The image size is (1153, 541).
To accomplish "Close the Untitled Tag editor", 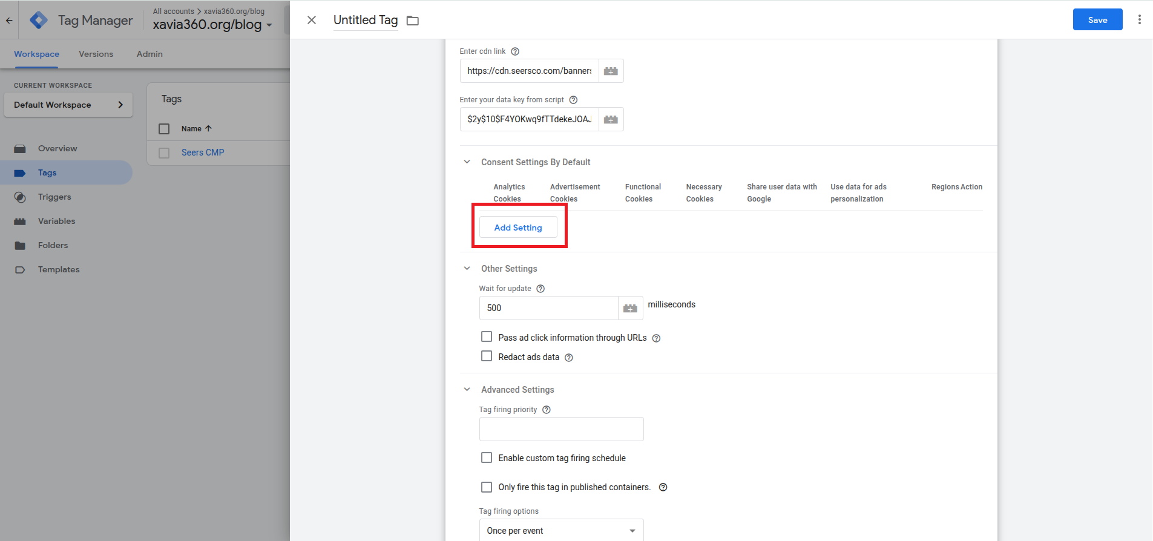I will point(312,20).
